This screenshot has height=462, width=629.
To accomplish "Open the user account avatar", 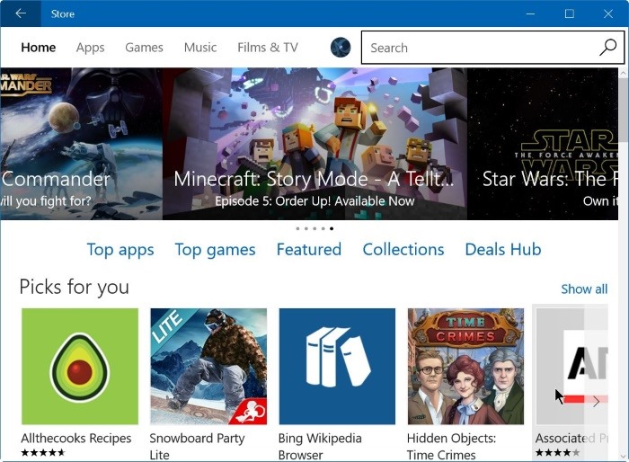I will (x=341, y=48).
